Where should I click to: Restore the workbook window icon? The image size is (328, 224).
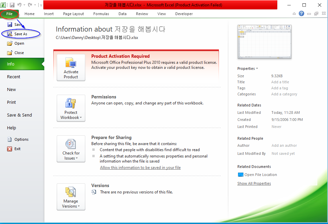coord(316,14)
